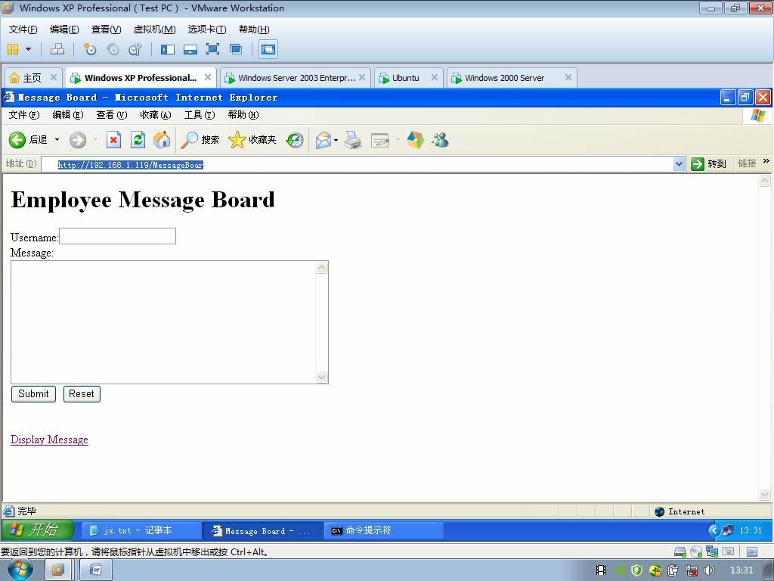Click the Windows 7 Start orb
The height and width of the screenshot is (581, 774).
20,569
